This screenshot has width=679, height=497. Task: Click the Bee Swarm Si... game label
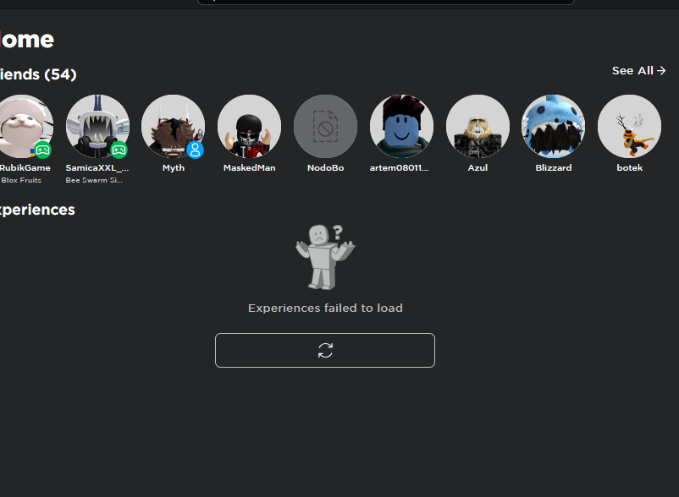pyautogui.click(x=94, y=180)
